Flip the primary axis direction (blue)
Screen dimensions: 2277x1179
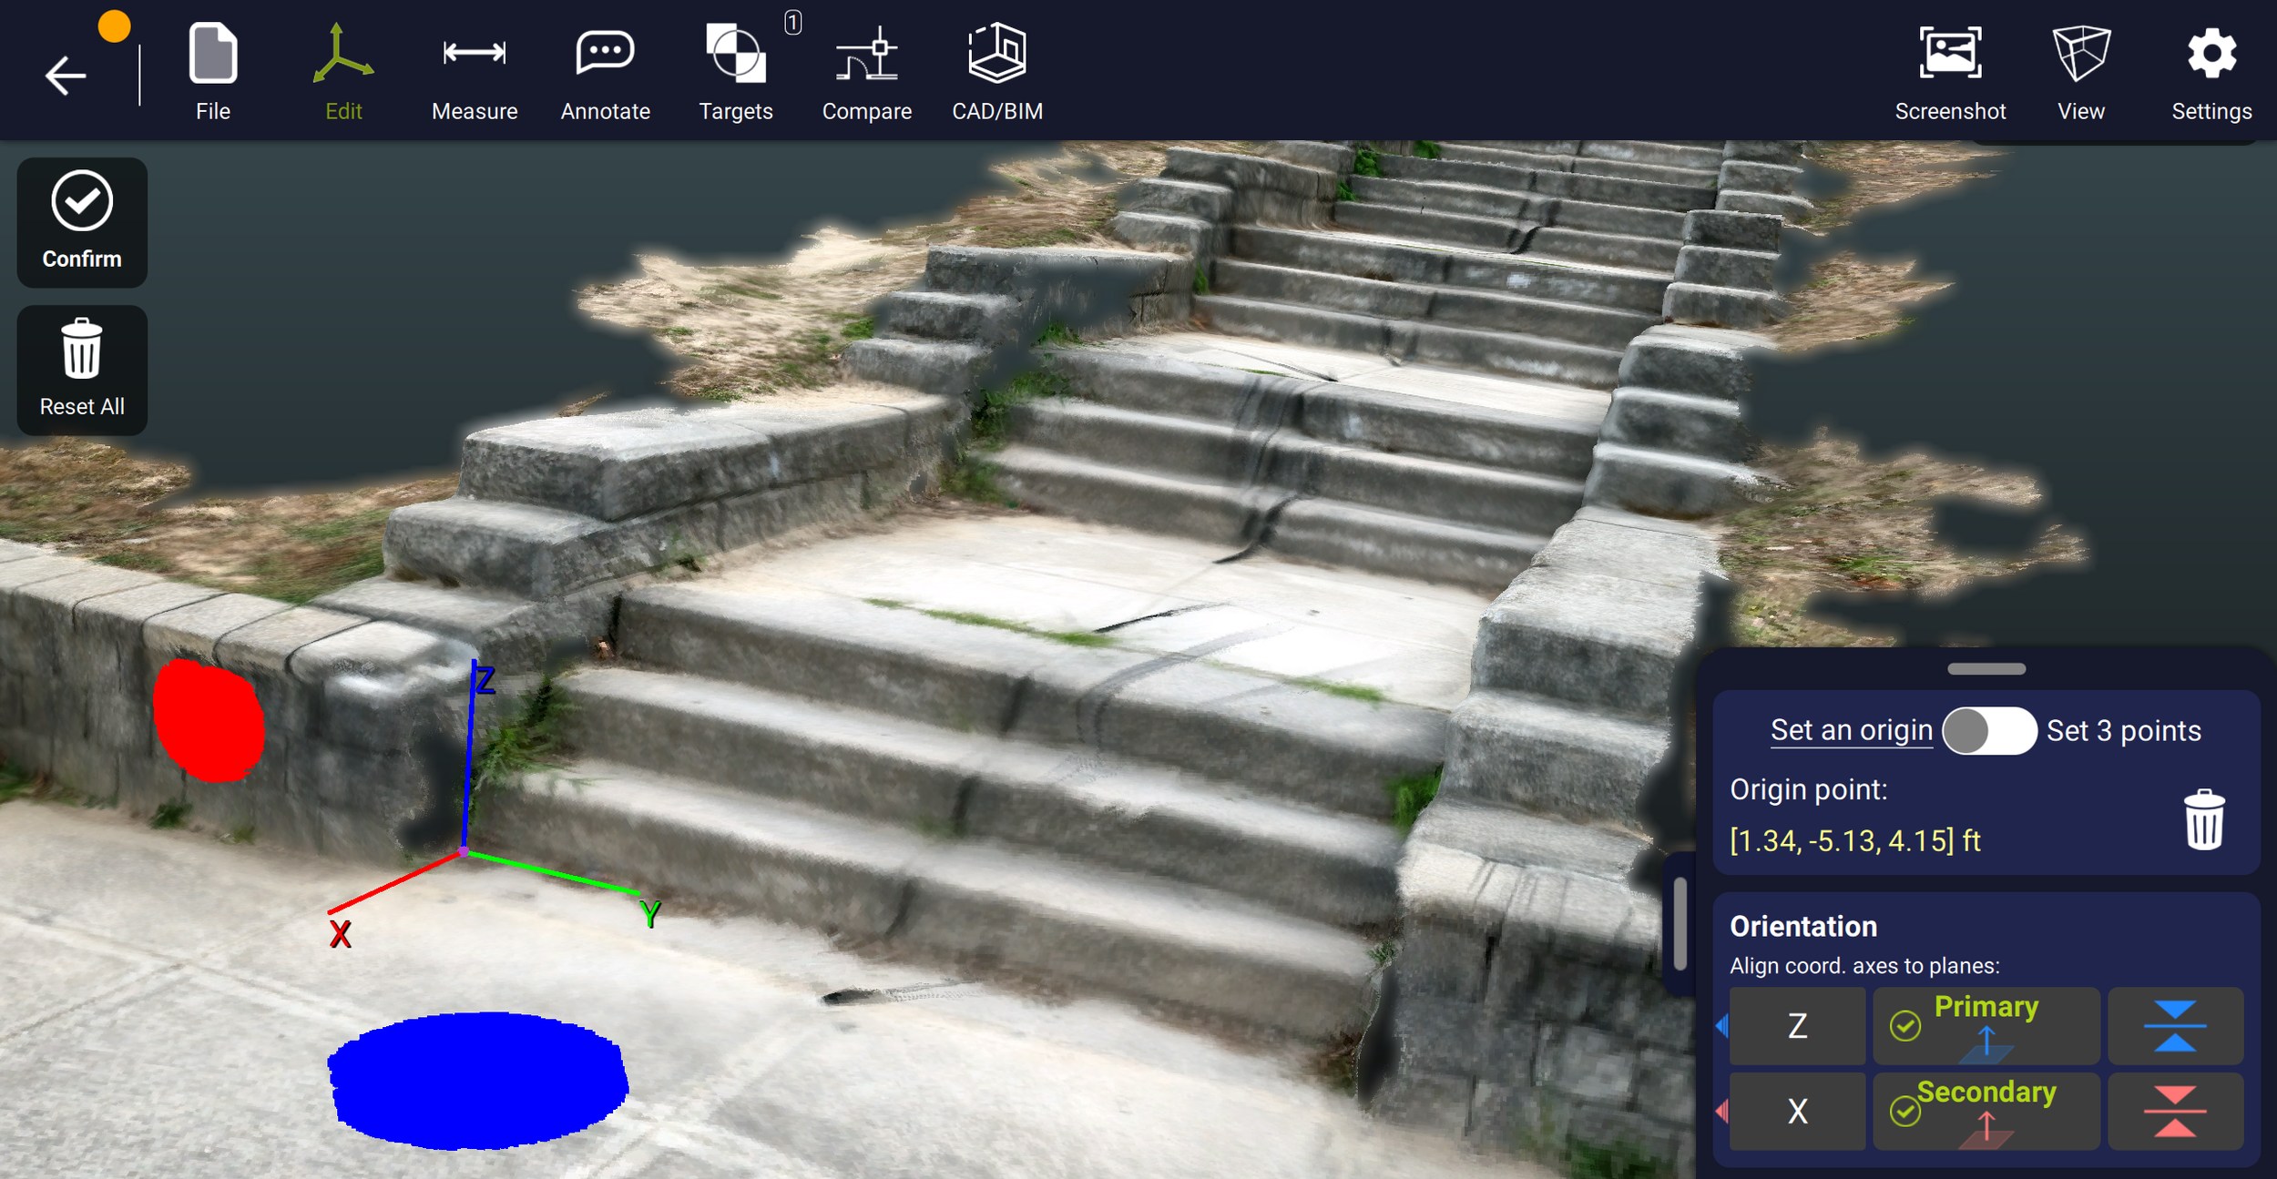tap(2175, 1026)
